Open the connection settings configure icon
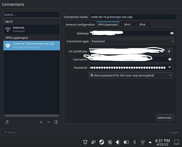 click(x=7, y=122)
